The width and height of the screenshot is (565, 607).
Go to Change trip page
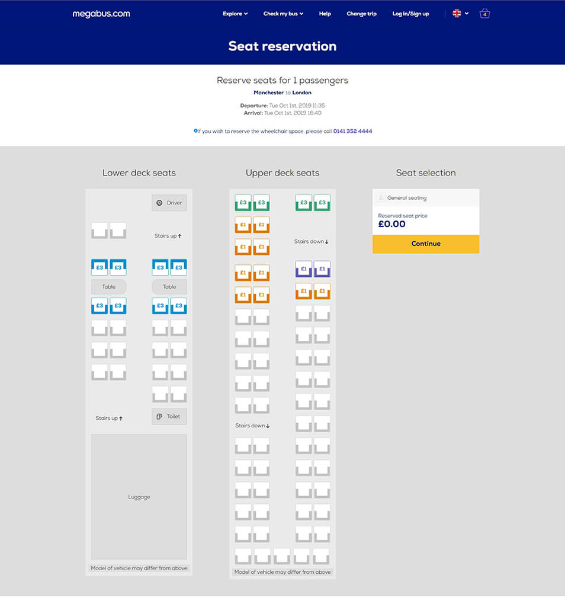click(x=362, y=14)
